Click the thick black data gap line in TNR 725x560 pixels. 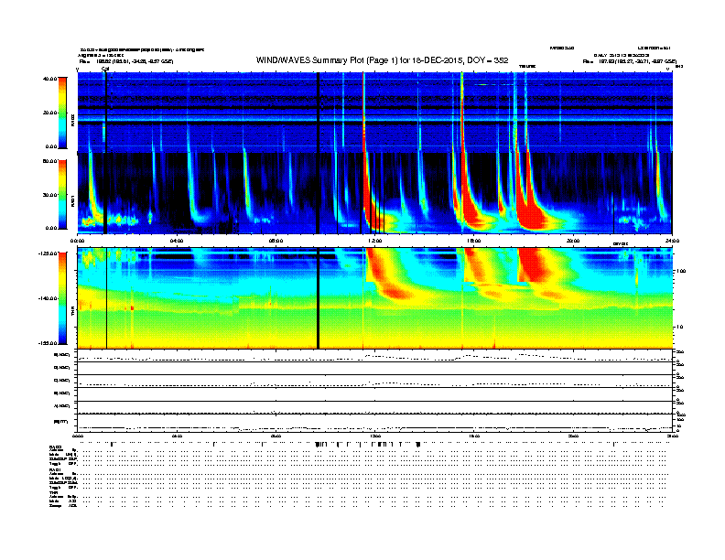[319, 298]
